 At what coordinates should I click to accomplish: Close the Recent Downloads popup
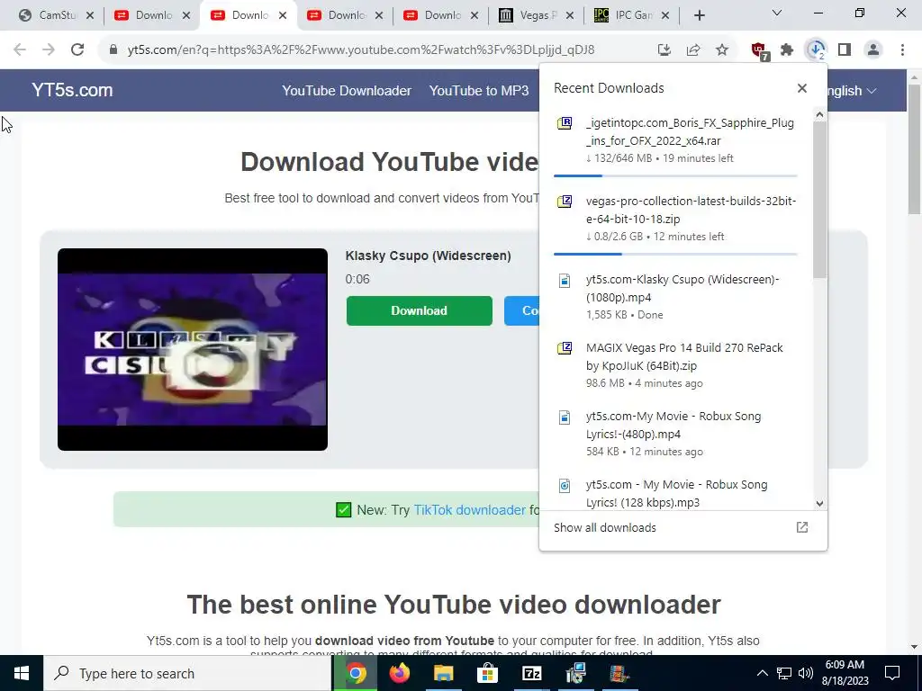tap(802, 88)
